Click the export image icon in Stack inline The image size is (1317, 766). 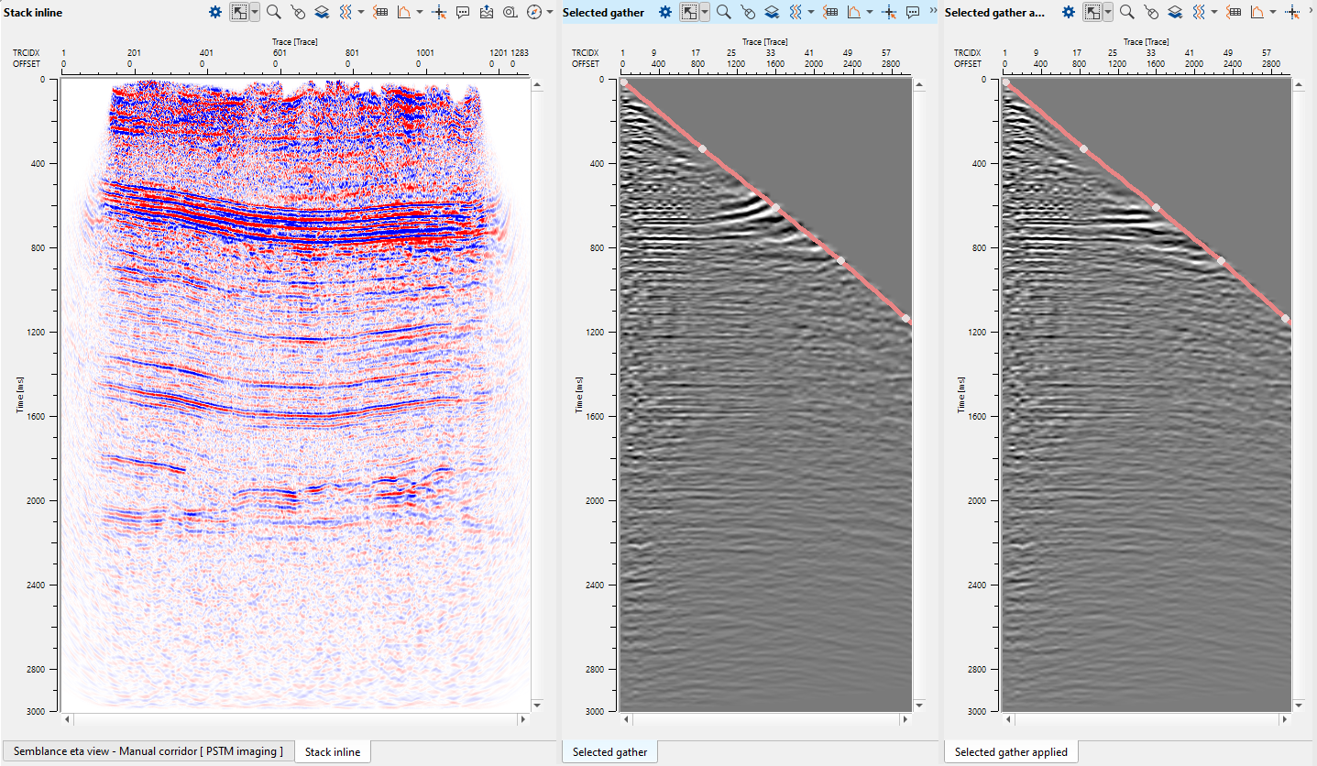pos(487,12)
